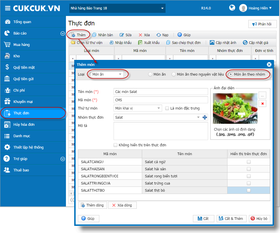Viewport: 280px width, 233px height.
Task: Enable menu display for Salat cá ngừ row
Action: click(x=249, y=162)
